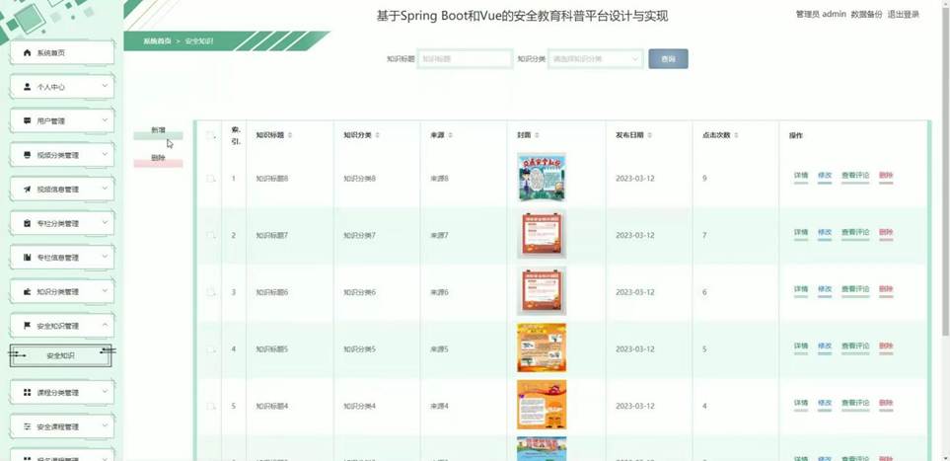The image size is (950, 461).
Task: Click 修改 for row 知识标题7
Action: (825, 233)
